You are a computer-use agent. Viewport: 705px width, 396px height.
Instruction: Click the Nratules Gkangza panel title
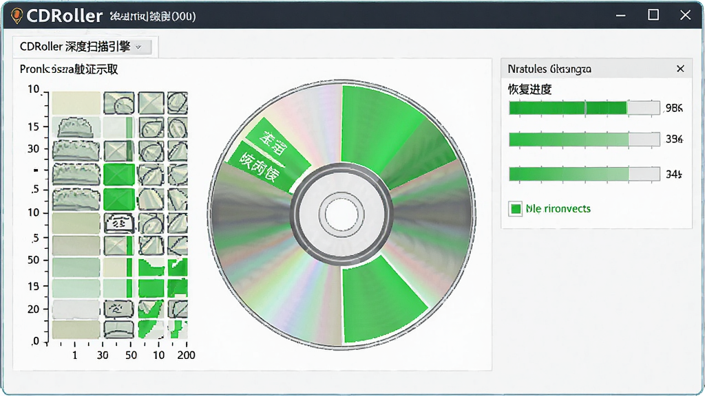tap(549, 69)
